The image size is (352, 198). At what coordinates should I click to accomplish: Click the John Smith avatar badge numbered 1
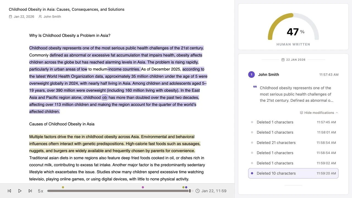point(251,75)
